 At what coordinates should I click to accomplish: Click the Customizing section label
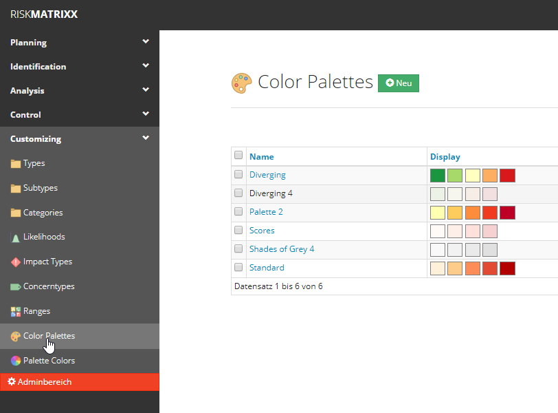tap(36, 139)
